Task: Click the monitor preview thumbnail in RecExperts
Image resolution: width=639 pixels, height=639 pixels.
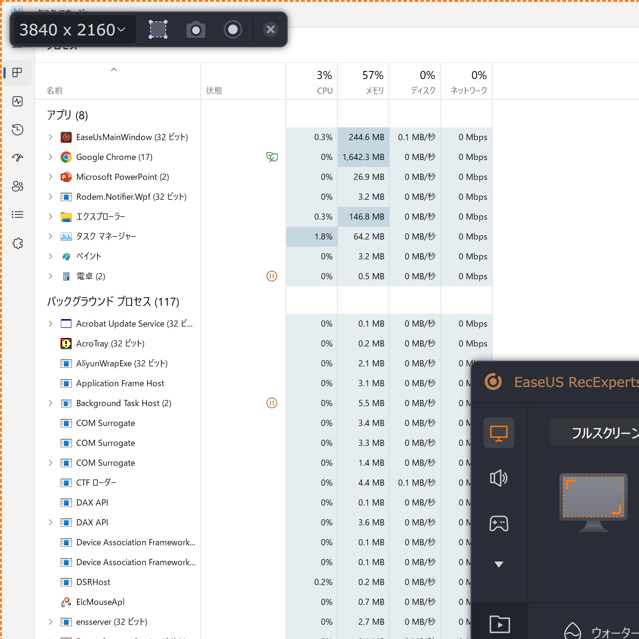Action: coord(594,503)
